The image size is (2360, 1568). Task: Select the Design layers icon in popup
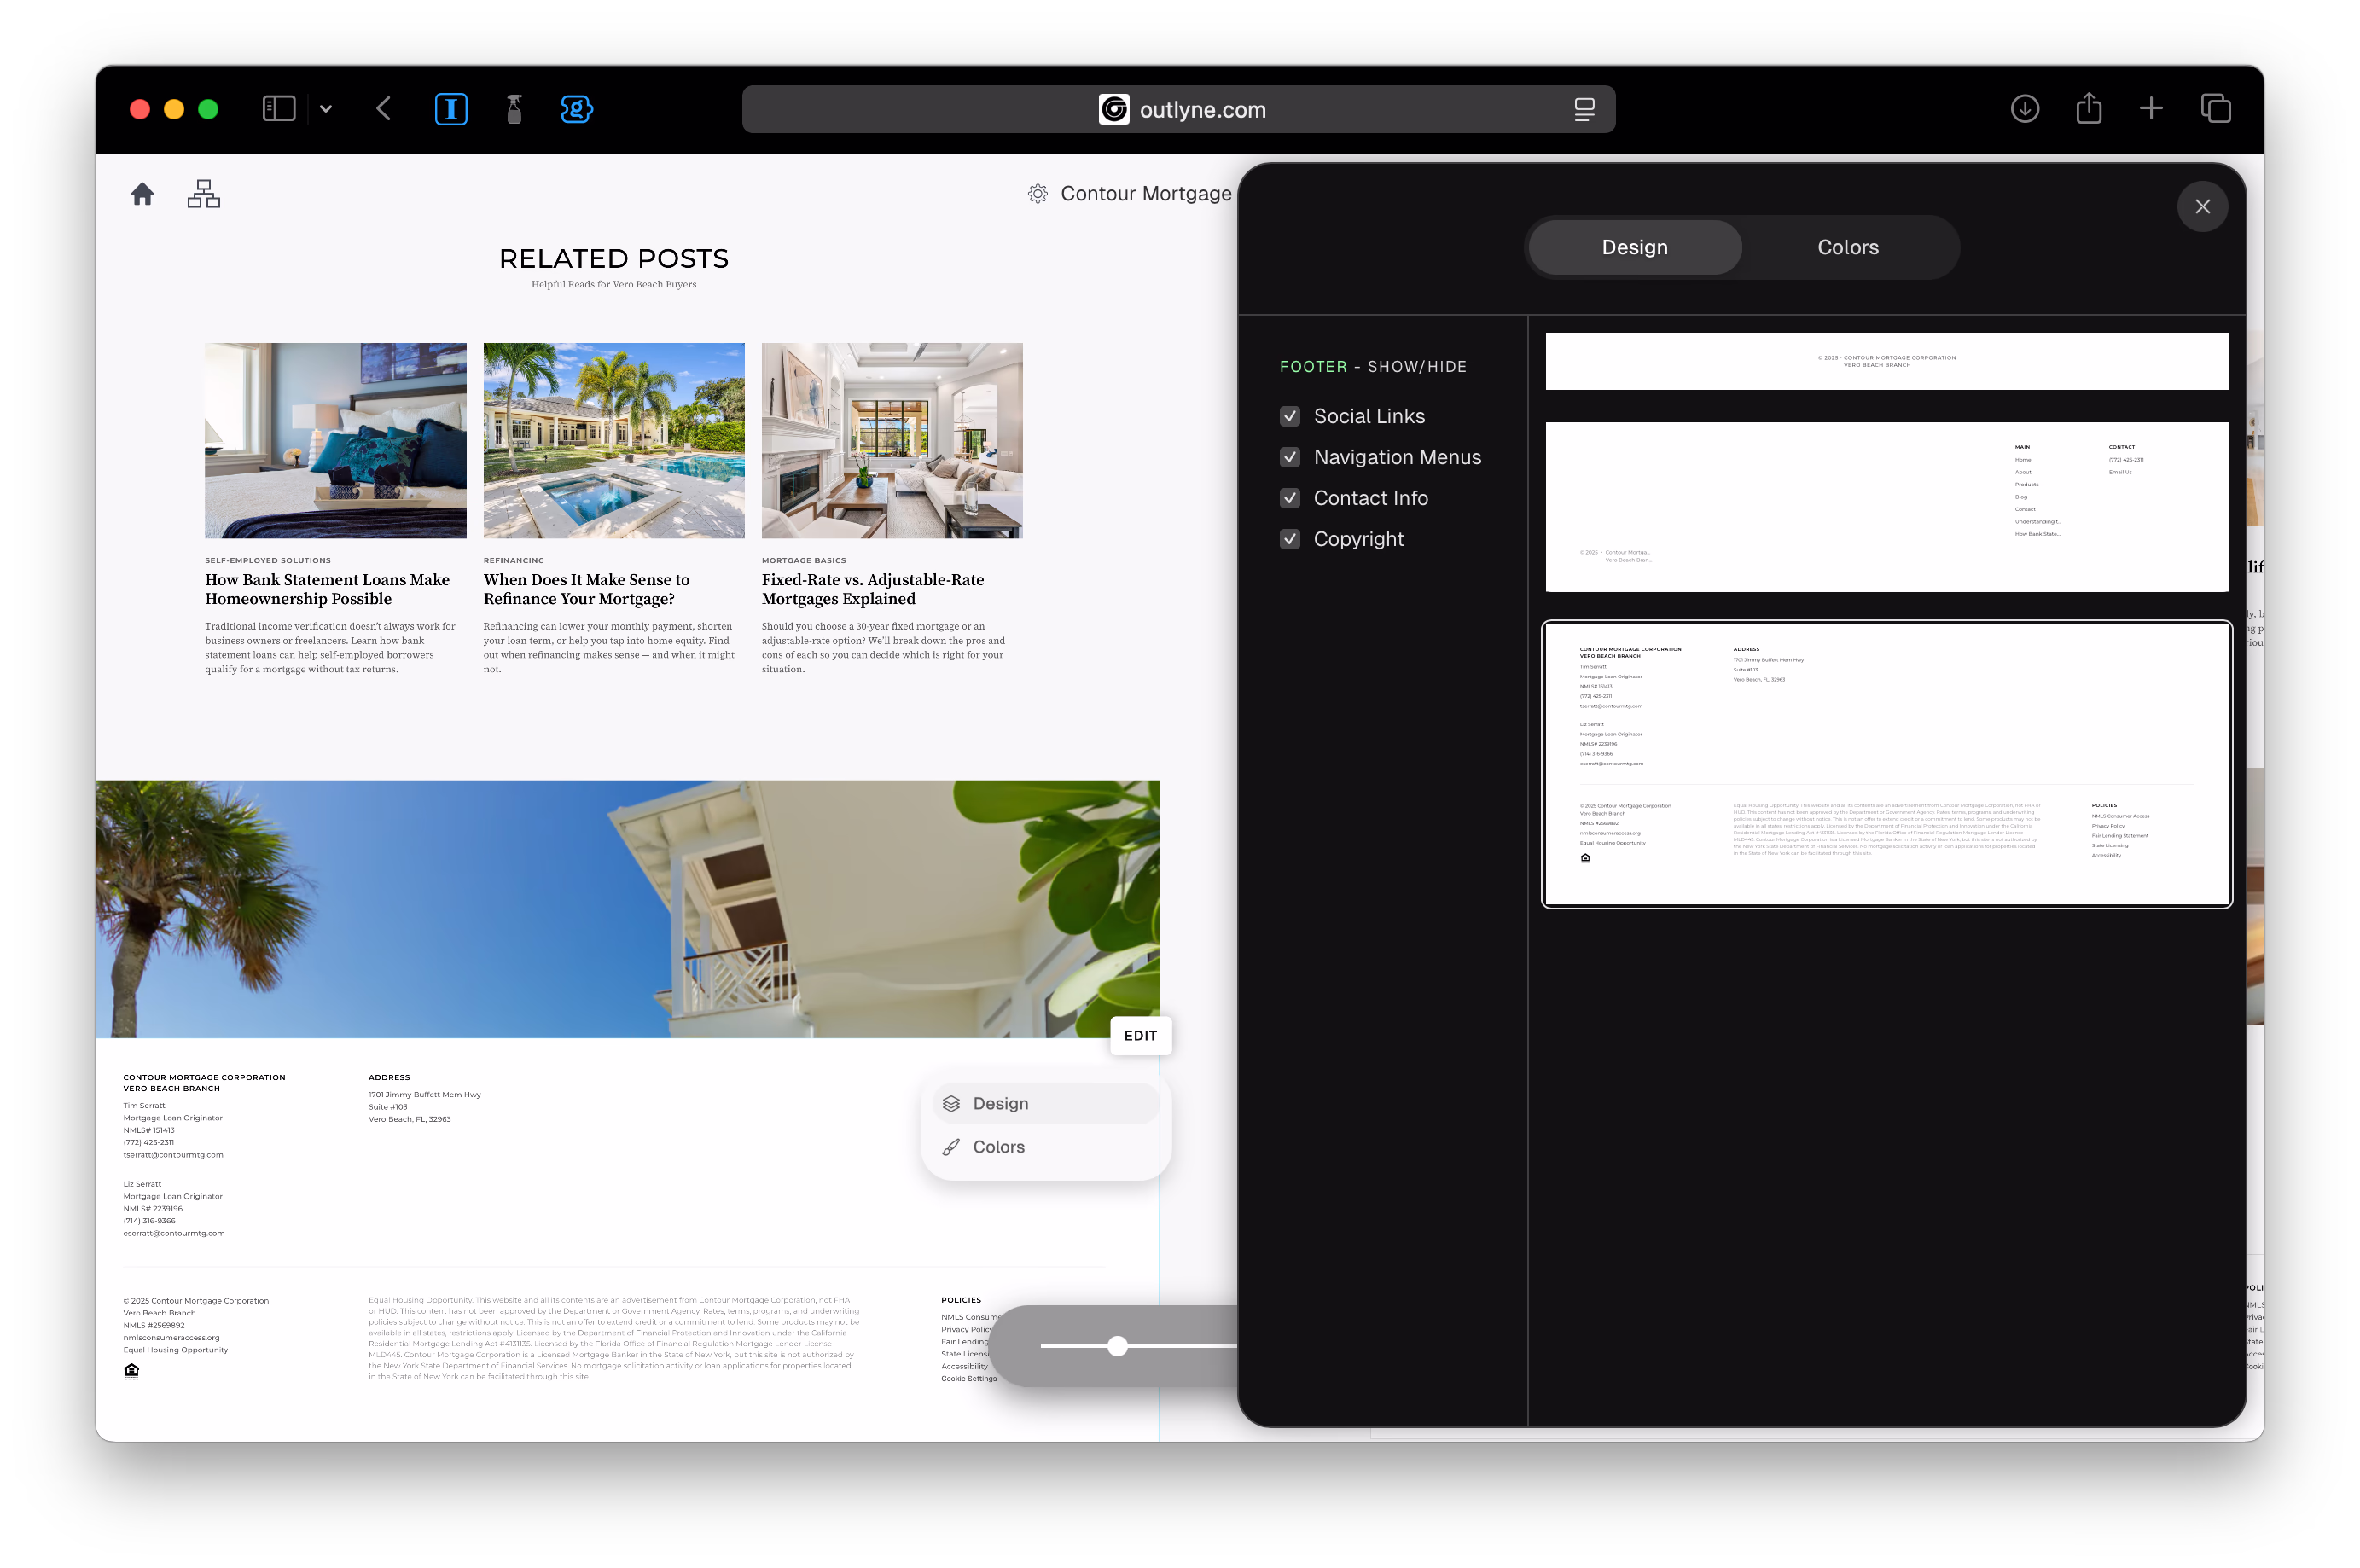click(950, 1103)
